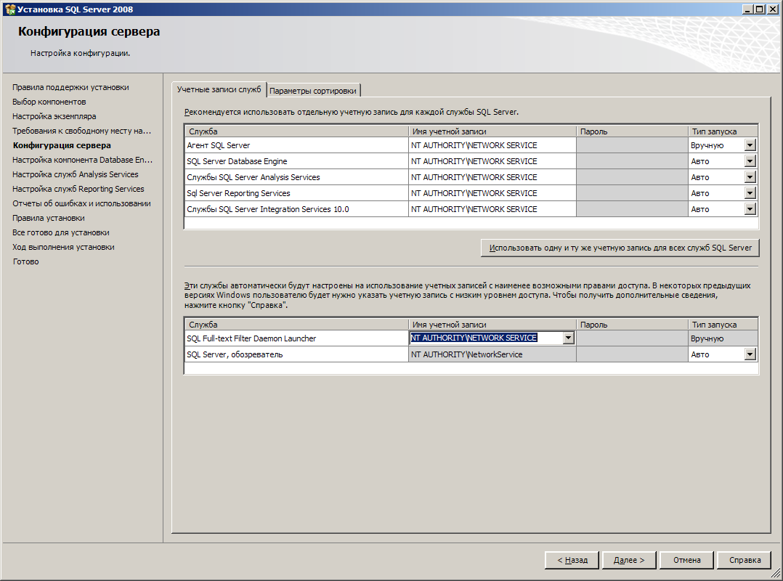Click Ход выполнения установки step
Image resolution: width=783 pixels, height=581 pixels.
pos(63,247)
